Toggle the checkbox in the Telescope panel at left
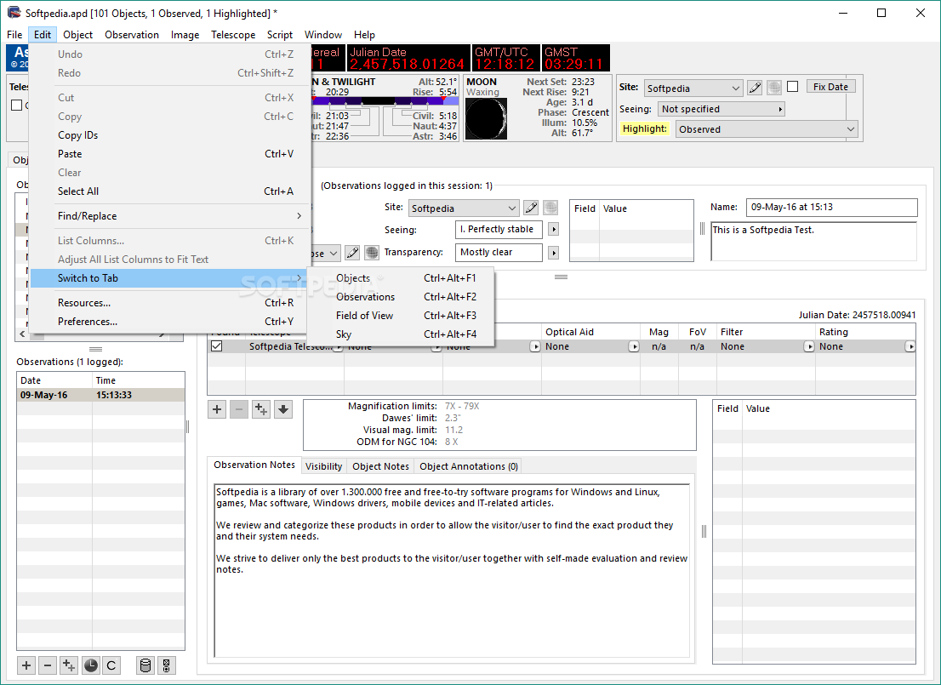Image resolution: width=941 pixels, height=685 pixels. (x=17, y=105)
